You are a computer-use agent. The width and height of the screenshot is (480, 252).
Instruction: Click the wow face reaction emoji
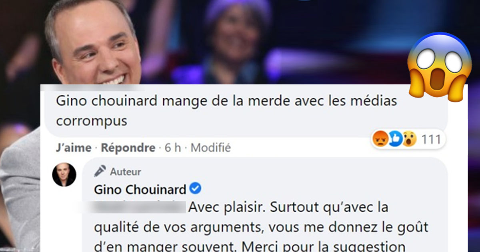click(x=409, y=139)
